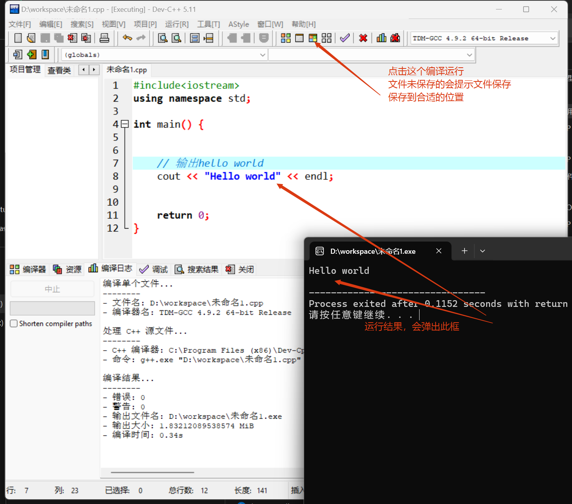The height and width of the screenshot is (504, 572).
Task: Switch to the 搜索结果 bottom tab
Action: tap(197, 269)
